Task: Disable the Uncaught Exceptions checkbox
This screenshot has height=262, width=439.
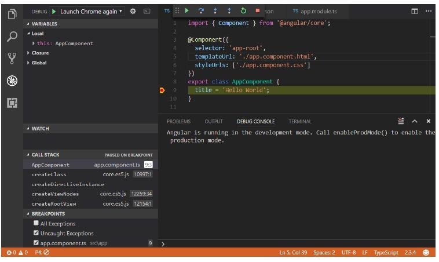Action: tap(36, 233)
